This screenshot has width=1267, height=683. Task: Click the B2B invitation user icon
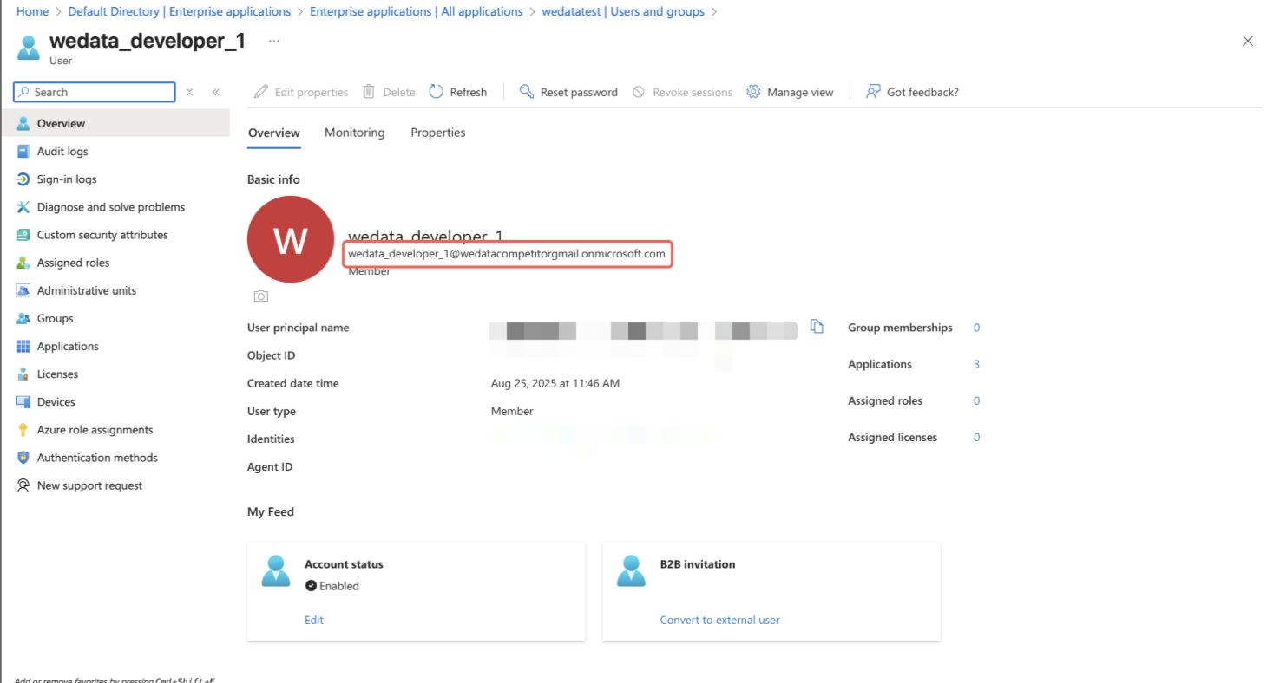(x=632, y=571)
